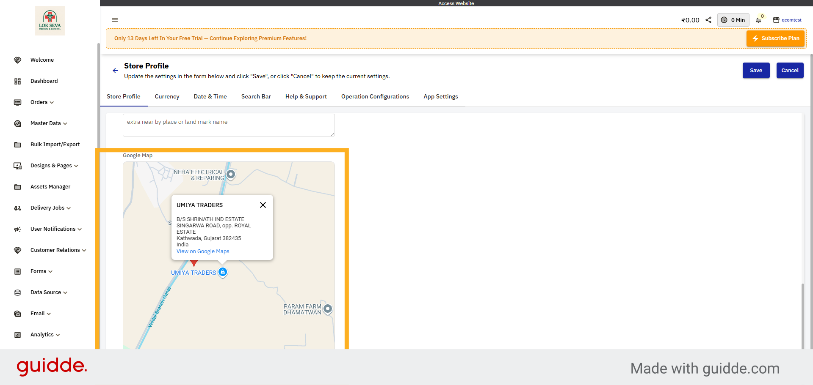Click the qcomtest account link

coord(791,20)
